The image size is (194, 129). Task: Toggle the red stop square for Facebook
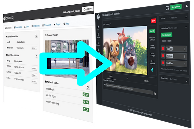(163, 56)
